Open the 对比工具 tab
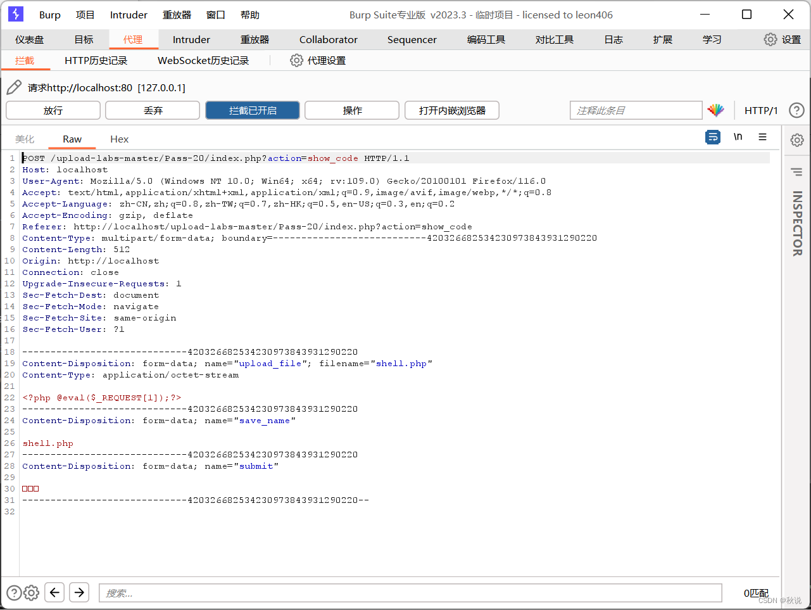Viewport: 811px width, 610px height. (x=555, y=39)
